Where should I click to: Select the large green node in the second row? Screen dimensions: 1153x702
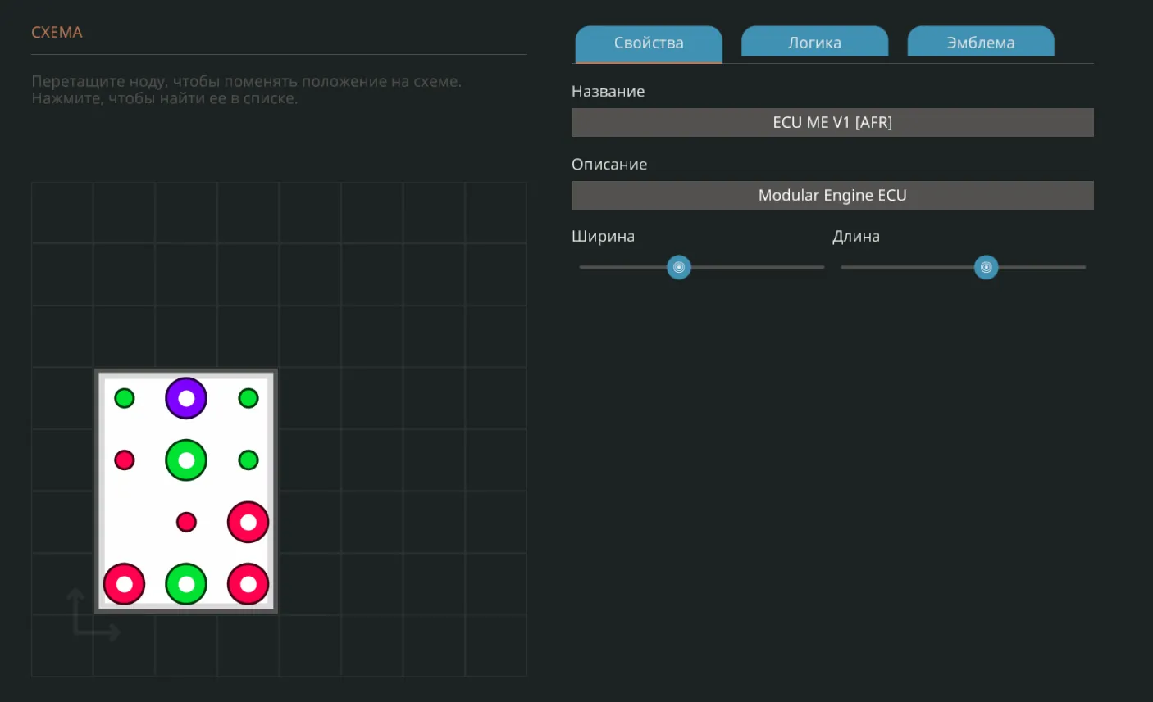point(186,460)
